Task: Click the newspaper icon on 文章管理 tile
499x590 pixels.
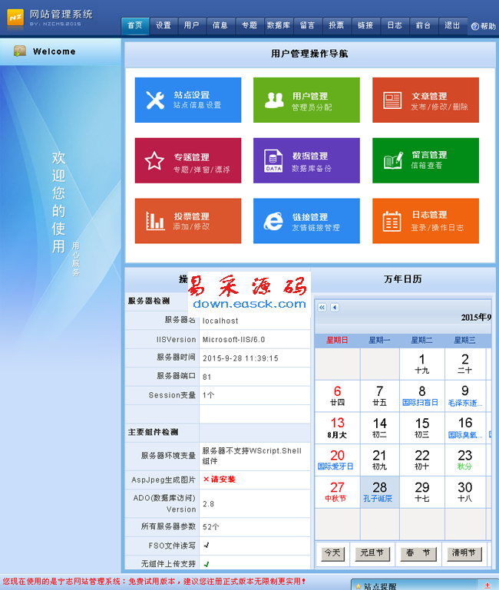Action: 392,101
